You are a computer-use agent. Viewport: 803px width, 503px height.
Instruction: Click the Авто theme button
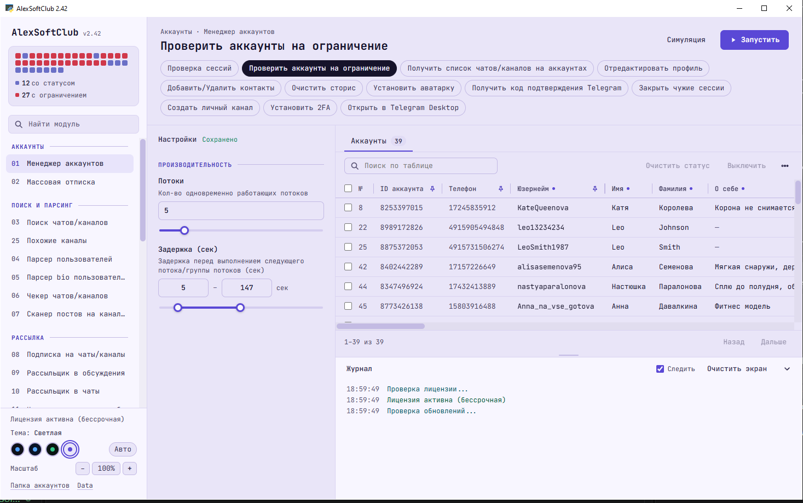coord(123,449)
